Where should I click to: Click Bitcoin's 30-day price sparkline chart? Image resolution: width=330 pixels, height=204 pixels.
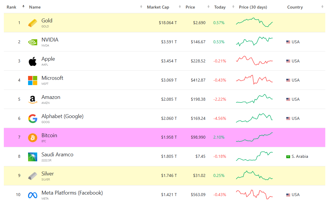pos(254,137)
